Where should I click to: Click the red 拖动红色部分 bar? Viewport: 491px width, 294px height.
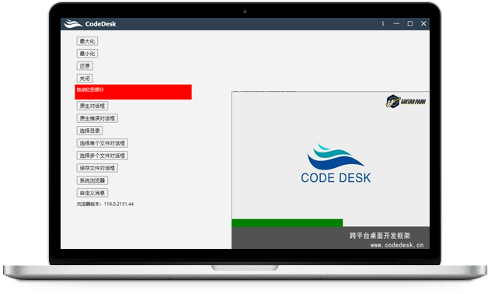(134, 92)
